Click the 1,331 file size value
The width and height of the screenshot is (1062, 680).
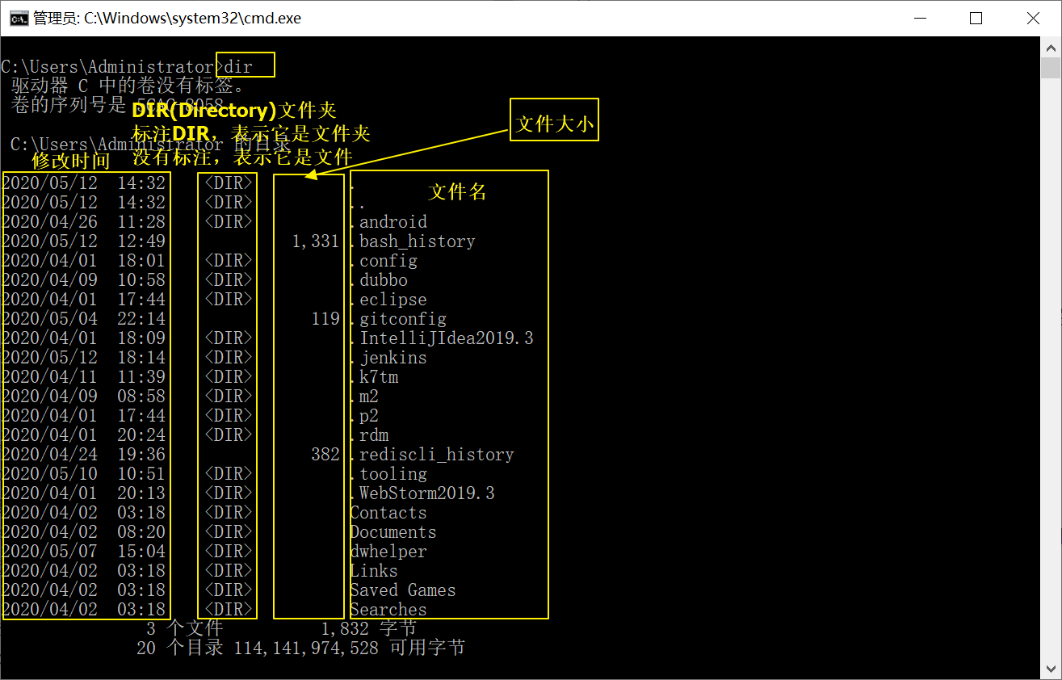point(316,241)
